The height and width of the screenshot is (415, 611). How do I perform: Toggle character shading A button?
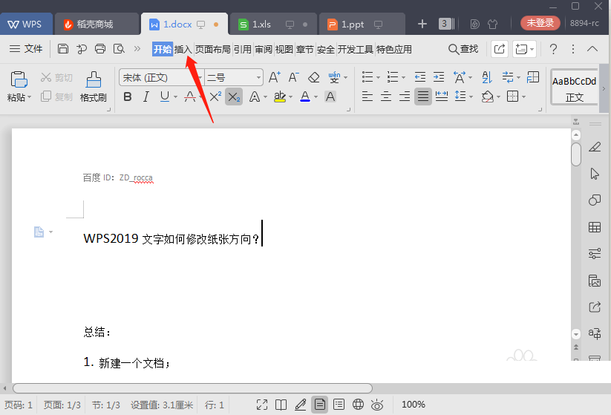pos(330,97)
